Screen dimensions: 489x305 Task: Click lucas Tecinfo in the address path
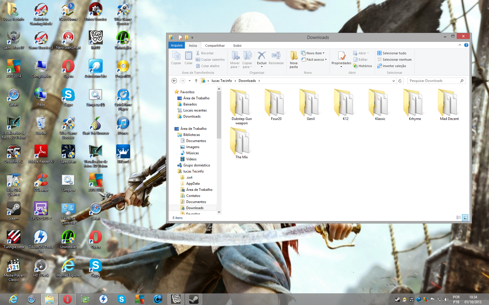coord(222,81)
